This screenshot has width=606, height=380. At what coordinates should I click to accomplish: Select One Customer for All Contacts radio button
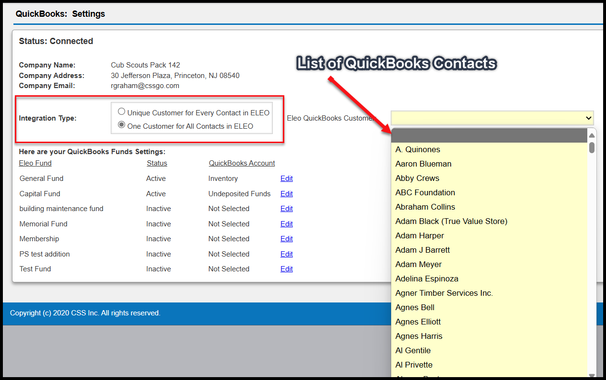122,125
